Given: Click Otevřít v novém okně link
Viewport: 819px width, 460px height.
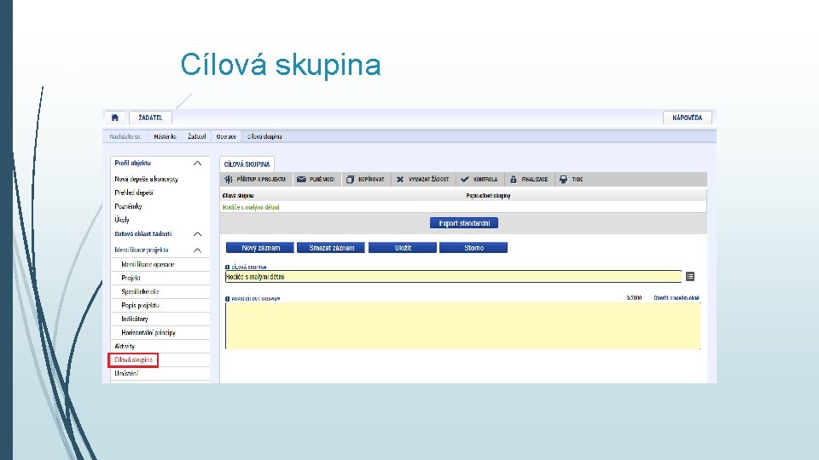Looking at the screenshot, I should click(x=677, y=298).
